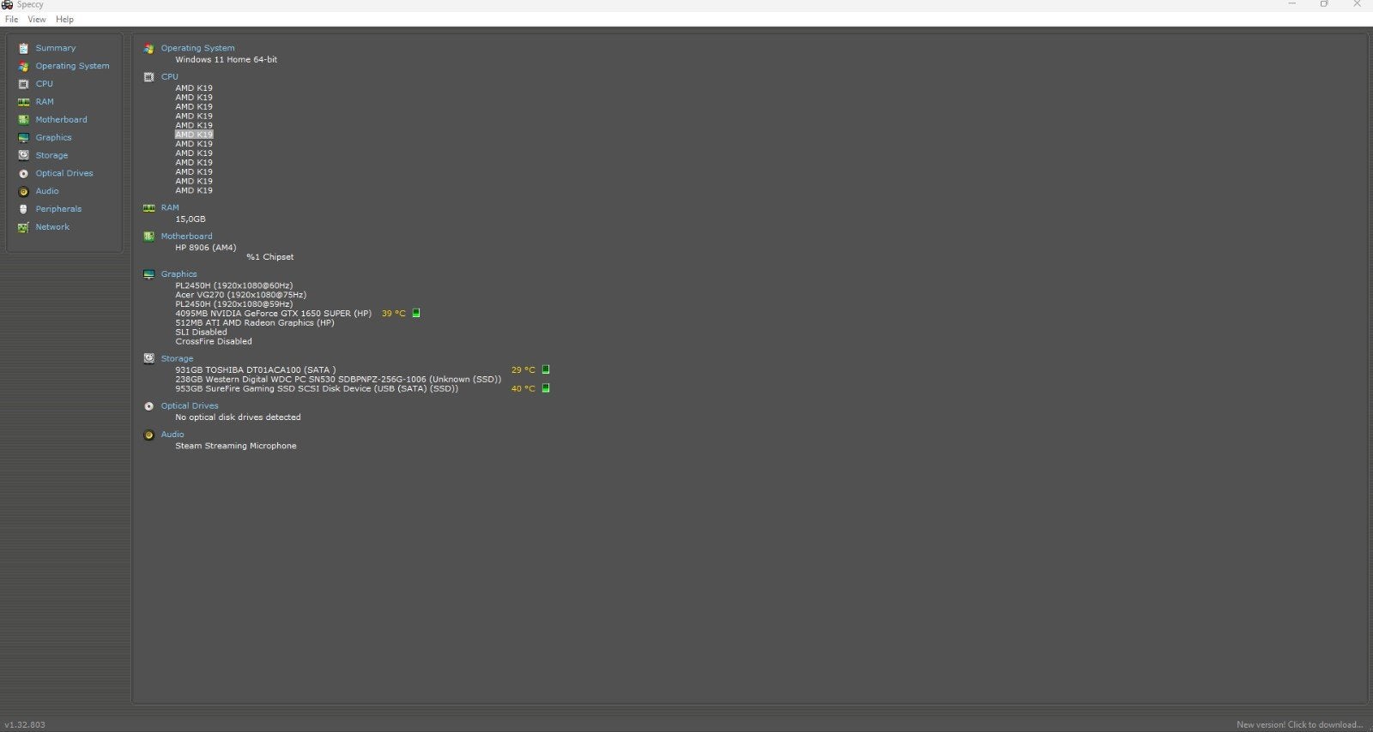Select Optical Drives in the sidebar
Screen dimensions: 1373x732
click(64, 173)
